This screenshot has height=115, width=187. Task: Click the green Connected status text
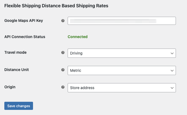click(x=78, y=37)
